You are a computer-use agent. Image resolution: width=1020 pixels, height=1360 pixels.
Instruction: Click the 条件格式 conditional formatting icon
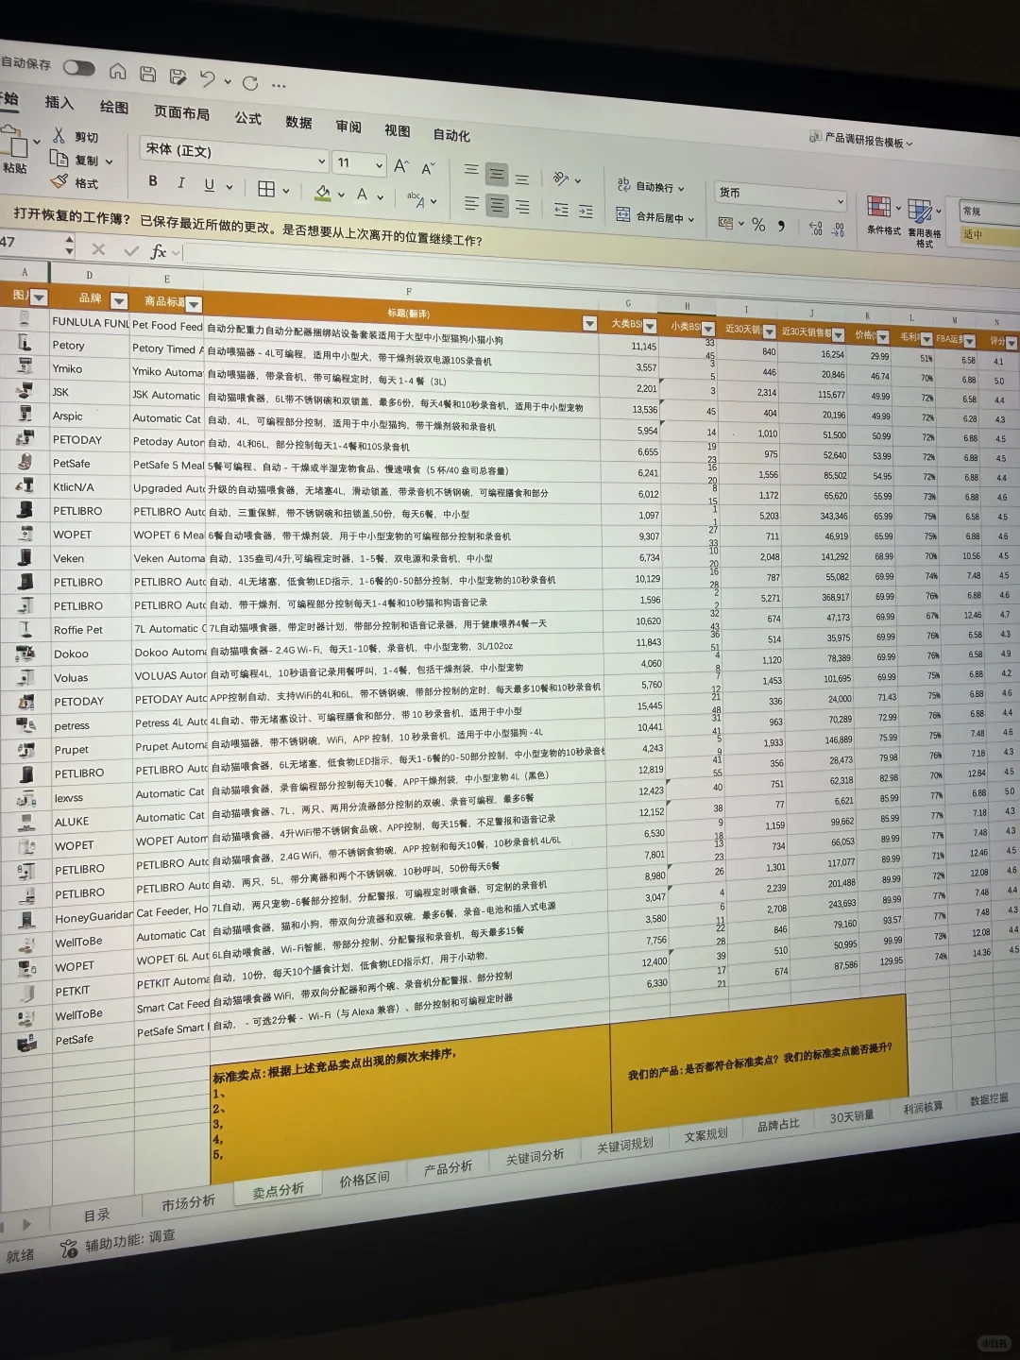coord(879,206)
